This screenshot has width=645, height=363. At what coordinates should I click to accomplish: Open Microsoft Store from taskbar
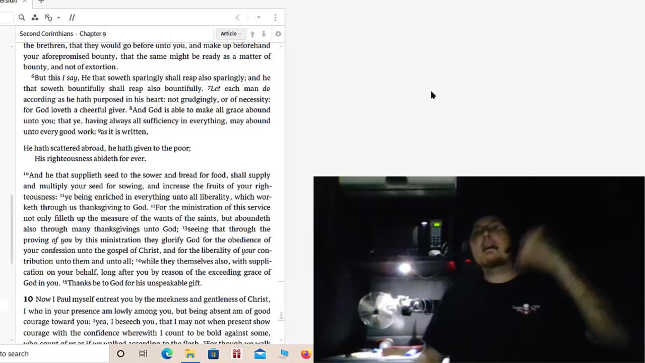click(x=213, y=354)
